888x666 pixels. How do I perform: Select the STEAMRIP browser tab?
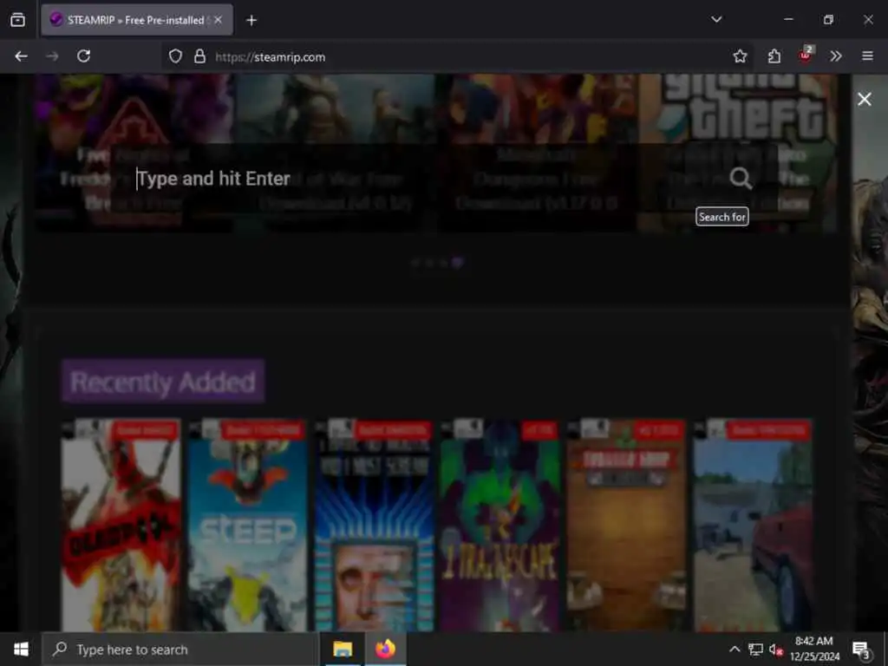click(x=136, y=20)
